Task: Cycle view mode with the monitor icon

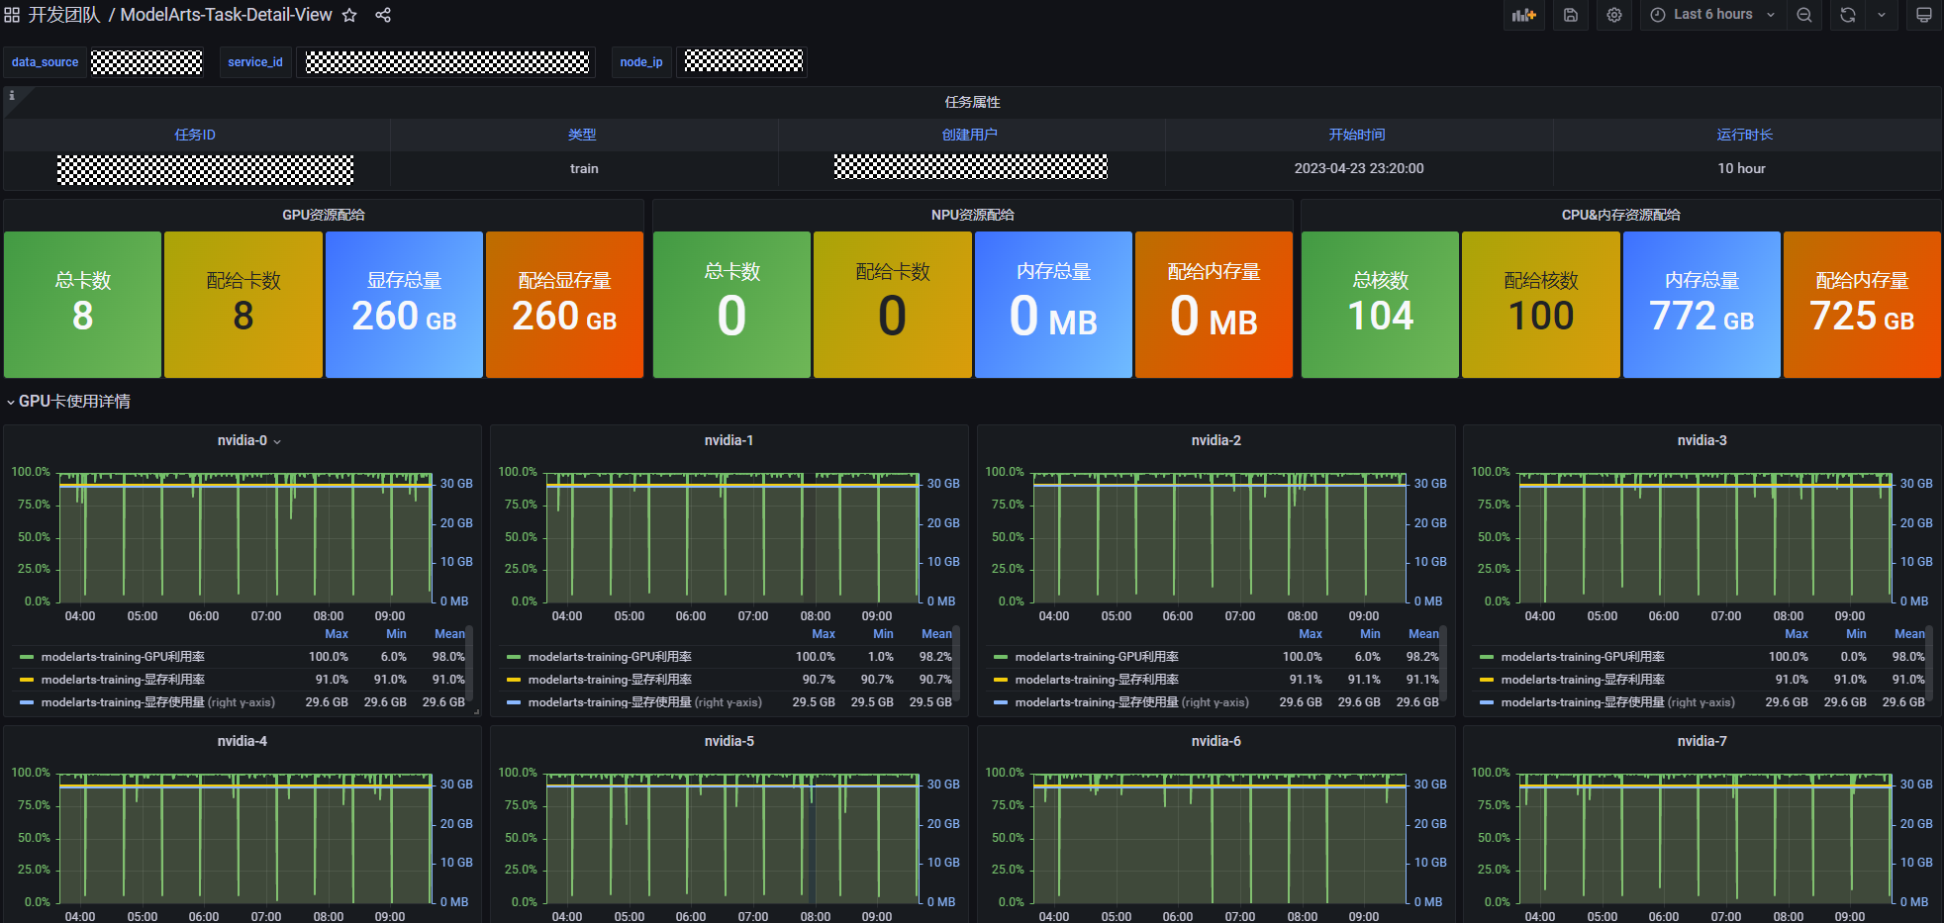Action: point(1923,15)
